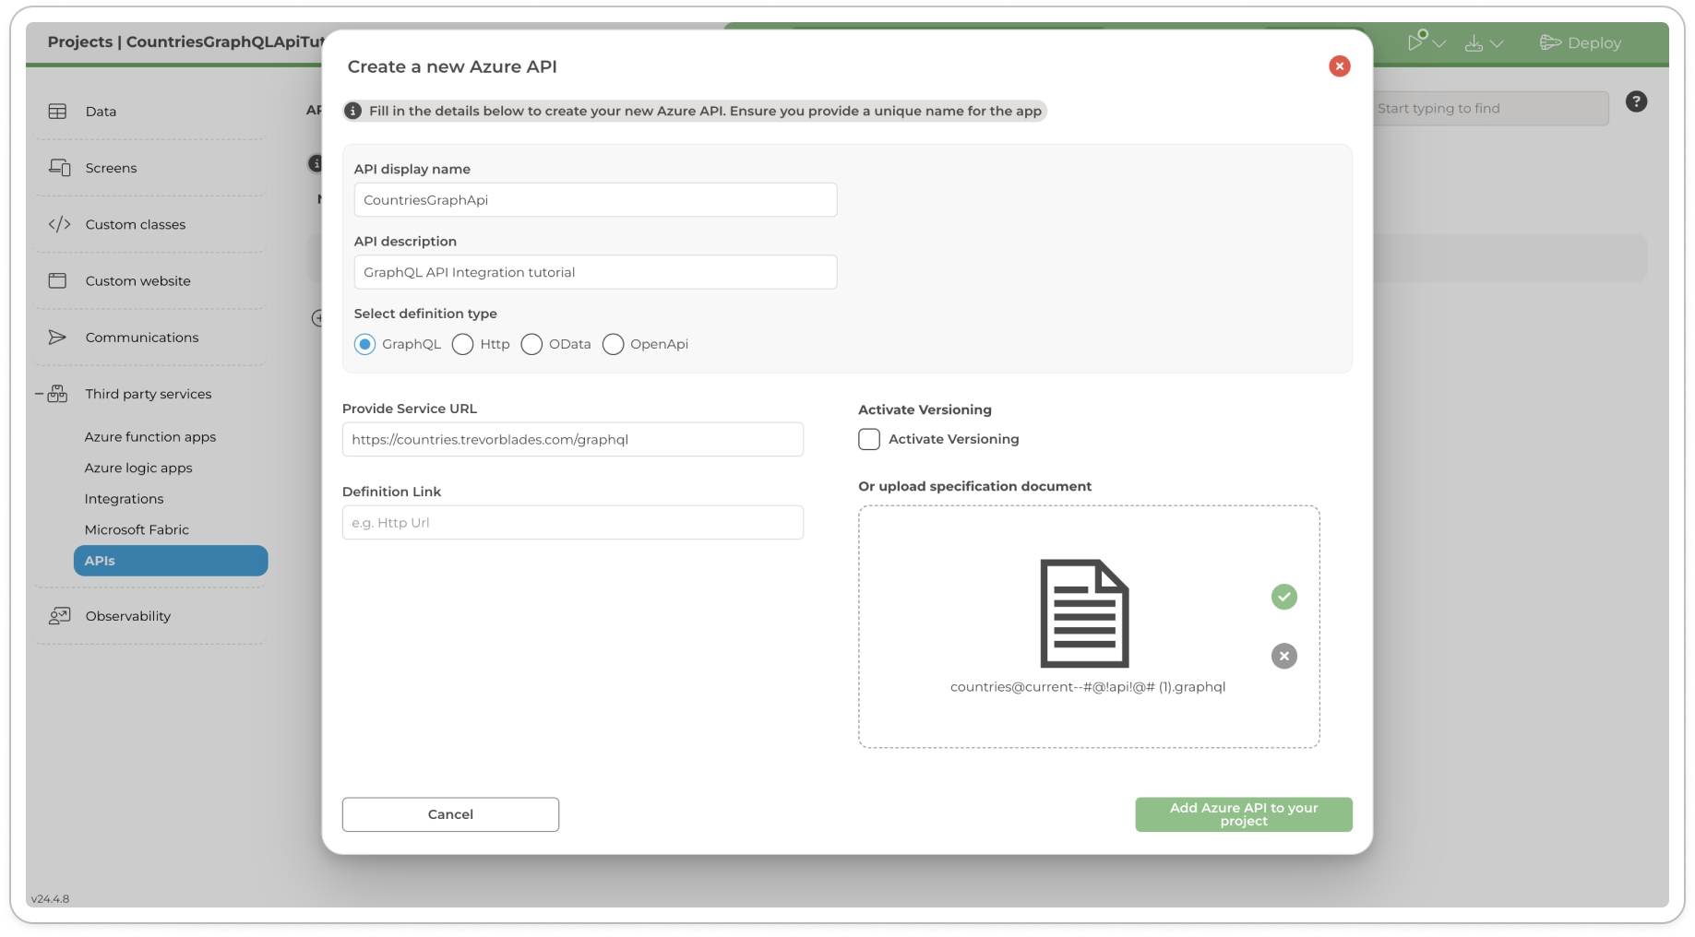Click the Communications paper plane icon
This screenshot has width=1695, height=937.
pos(57,338)
